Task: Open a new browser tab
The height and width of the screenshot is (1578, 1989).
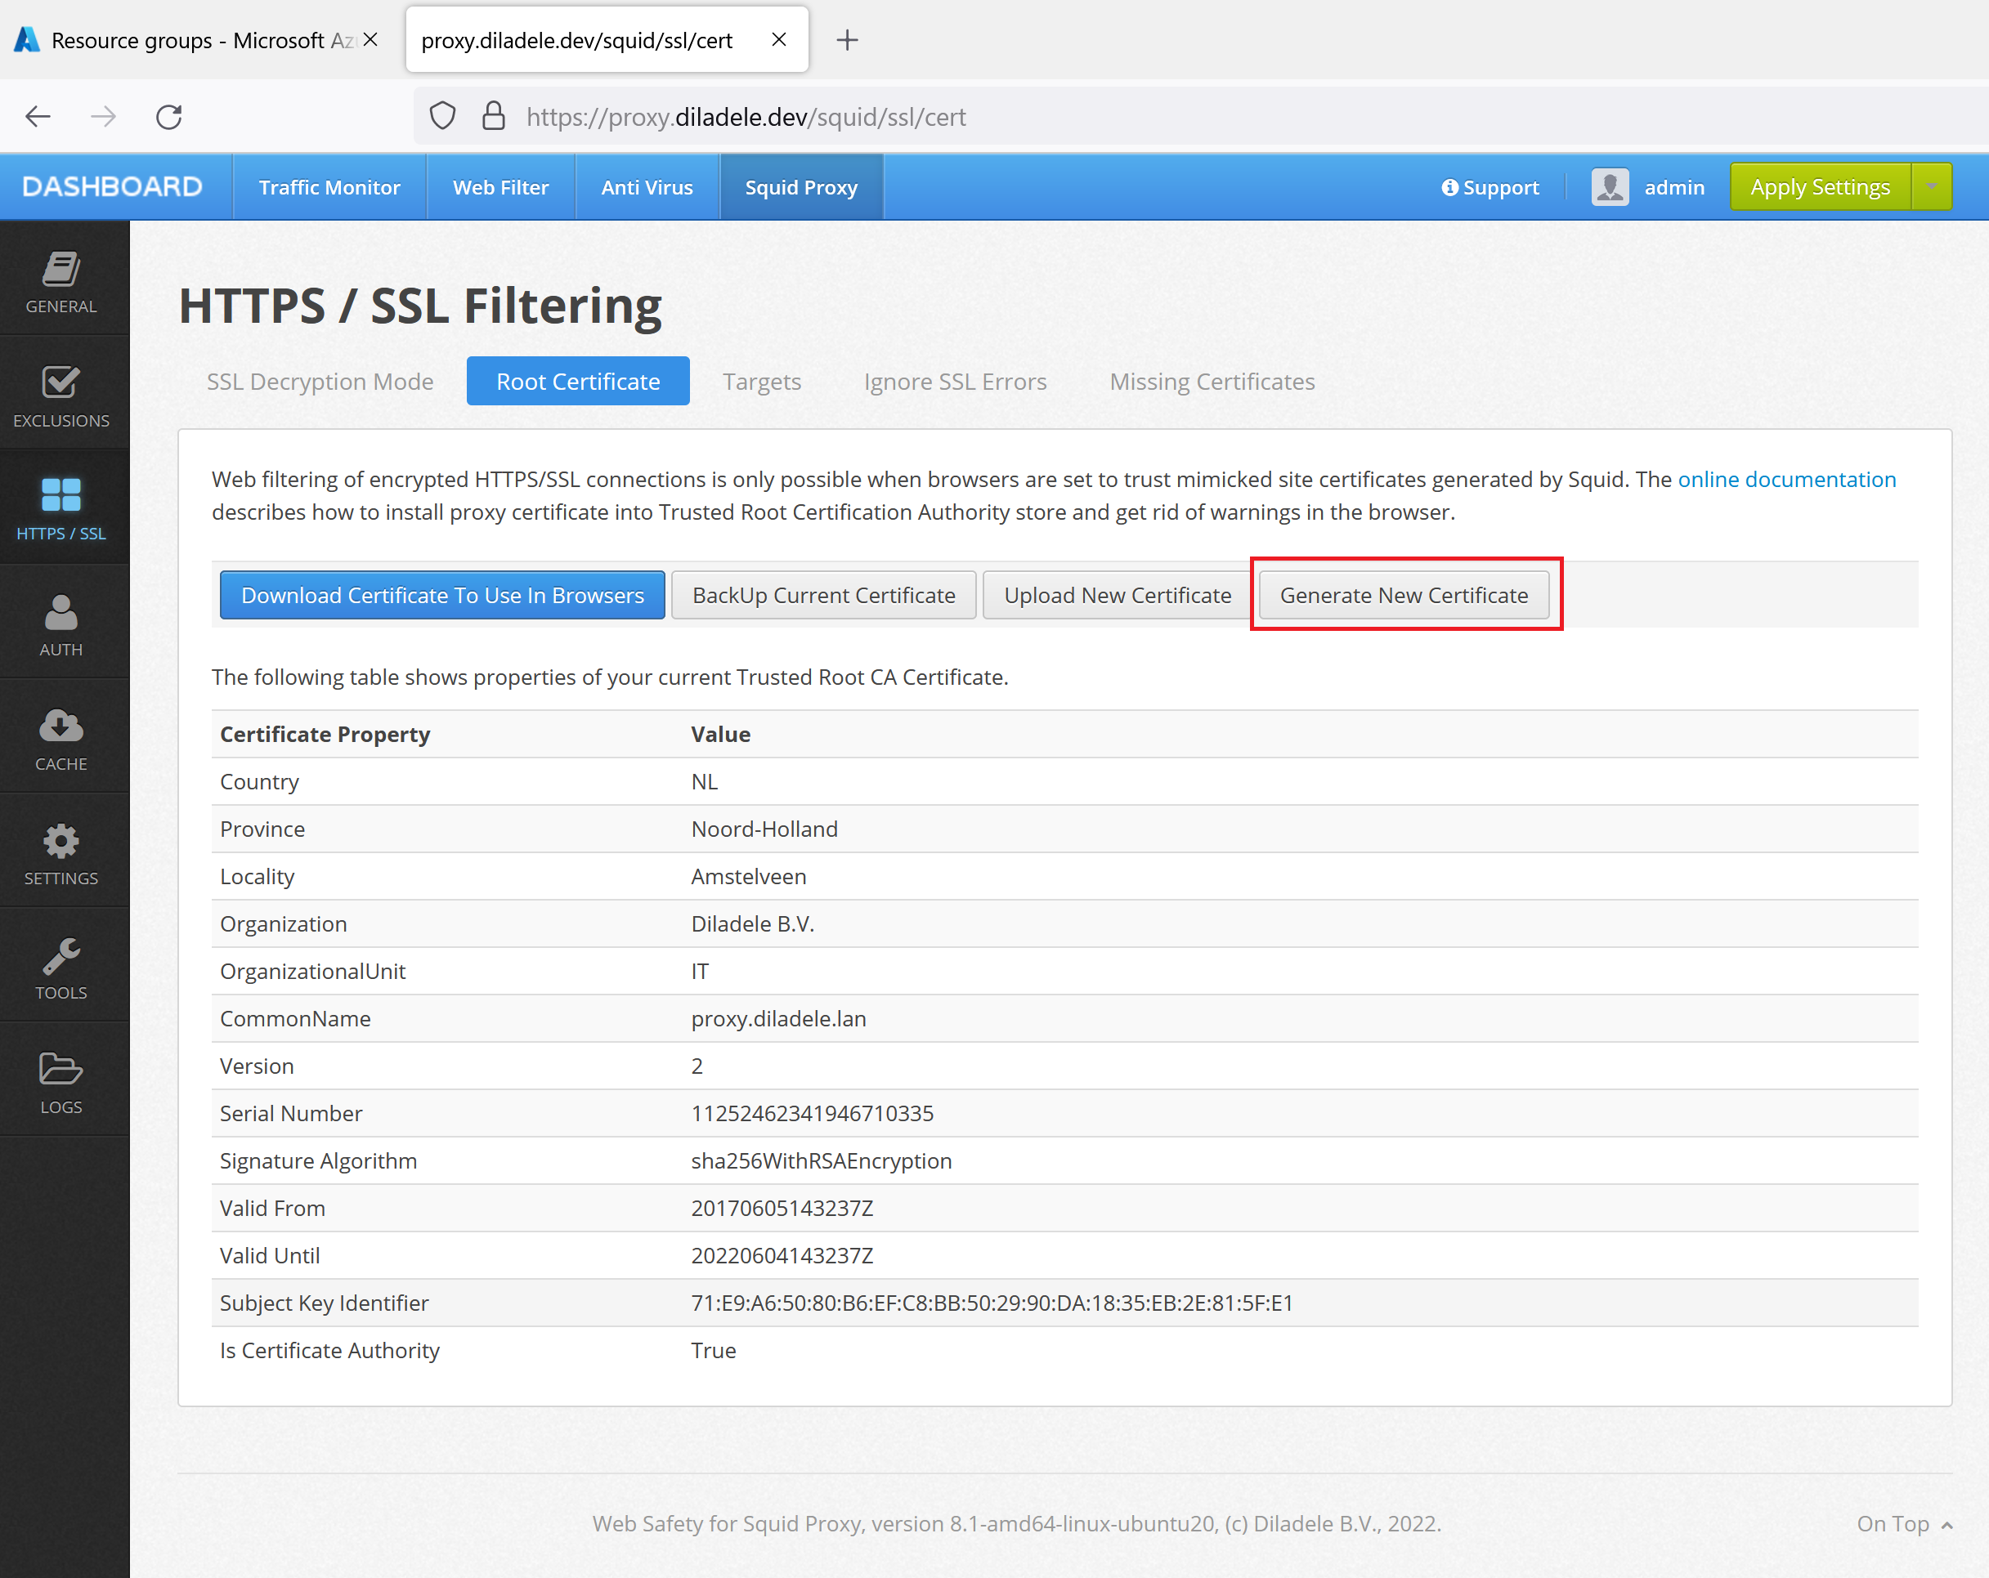Action: [x=847, y=40]
